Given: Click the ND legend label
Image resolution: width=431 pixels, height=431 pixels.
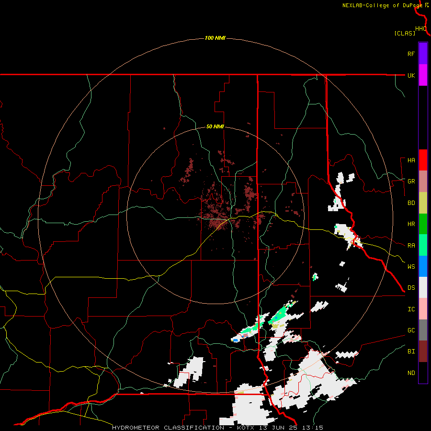Looking at the screenshot, I should 411,373.
